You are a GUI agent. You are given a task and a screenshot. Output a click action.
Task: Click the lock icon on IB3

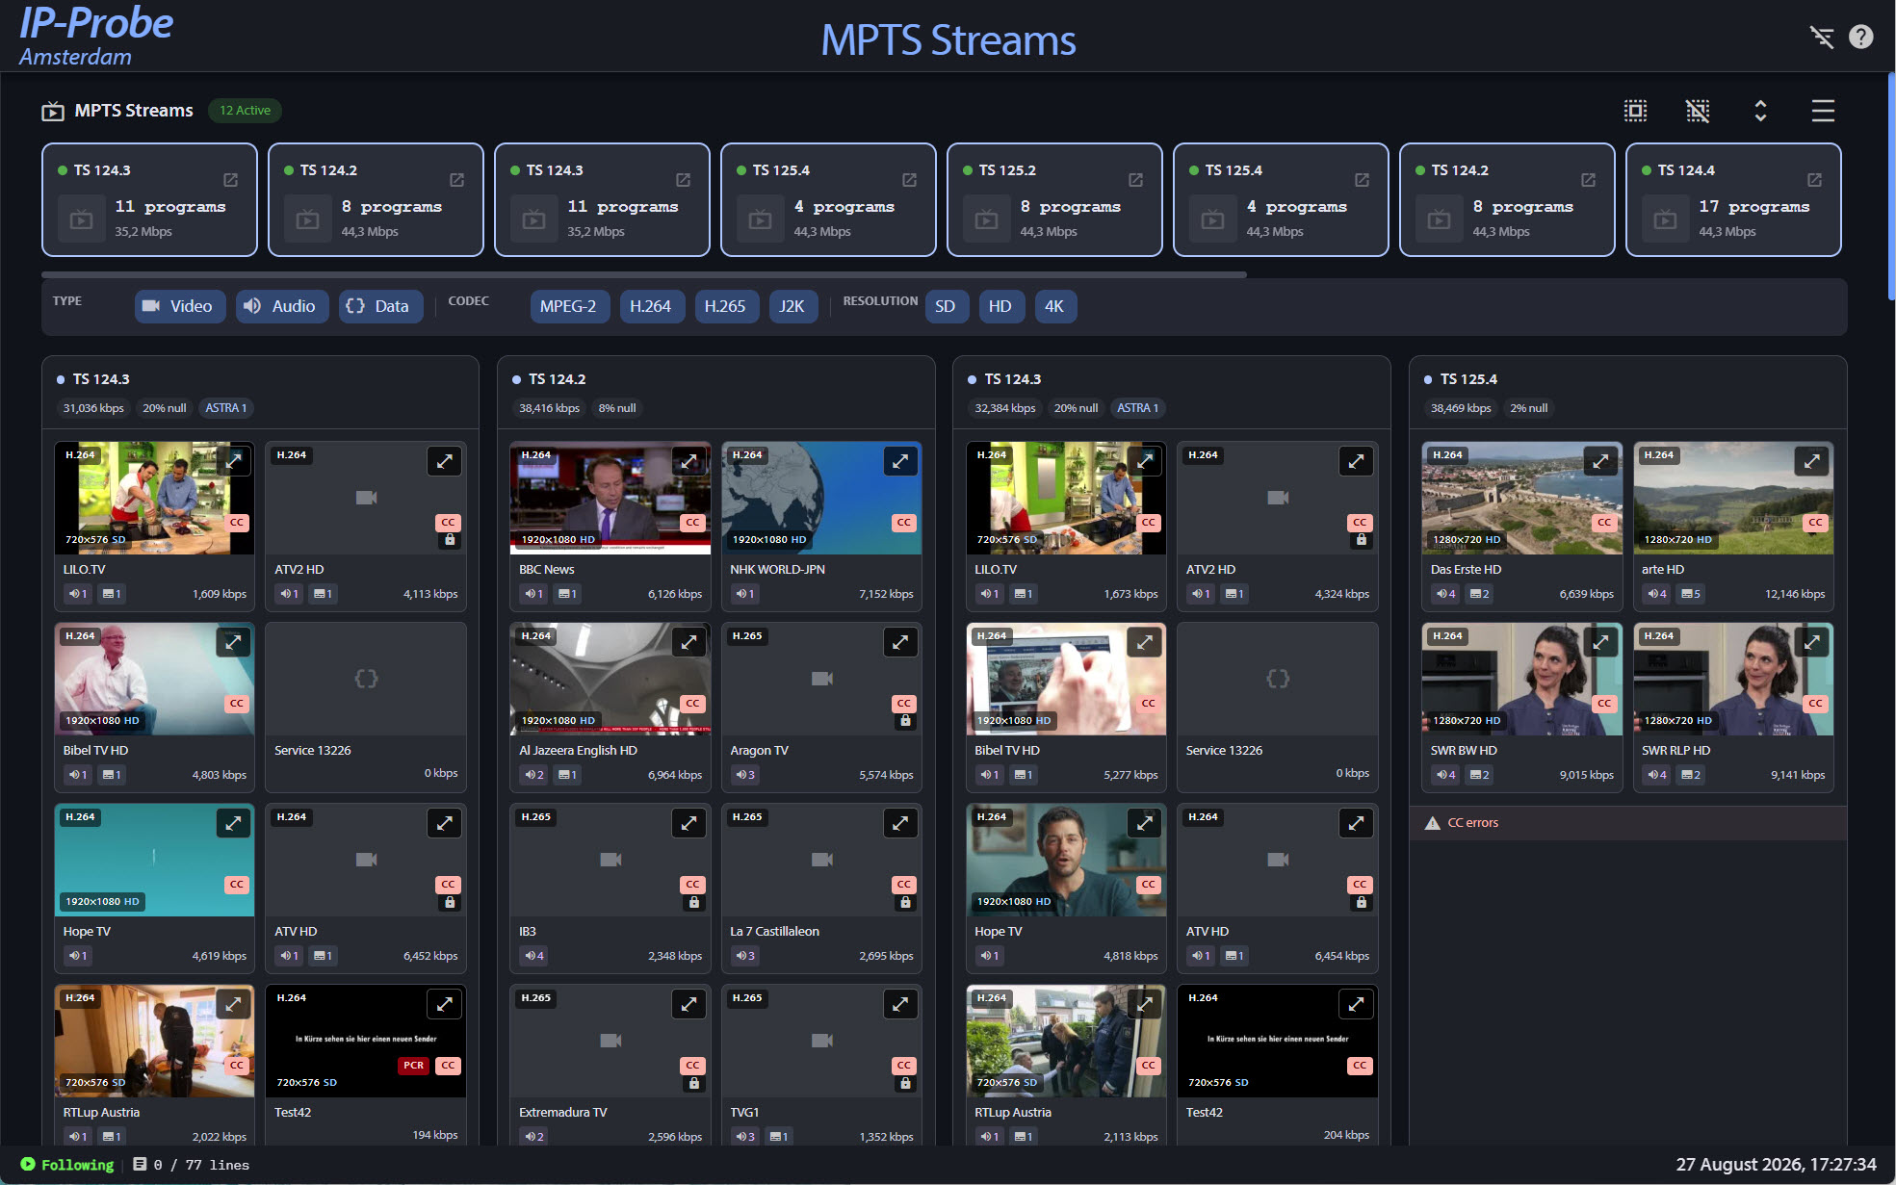693,902
